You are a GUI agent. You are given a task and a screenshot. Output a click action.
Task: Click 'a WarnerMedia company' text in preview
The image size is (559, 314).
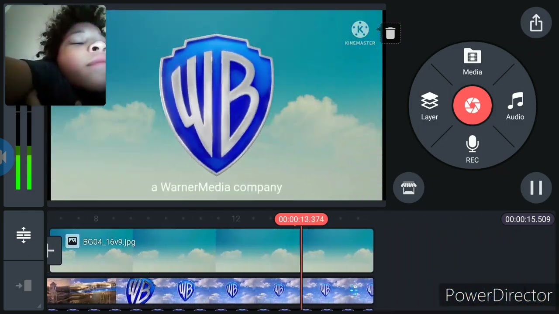[x=217, y=188]
